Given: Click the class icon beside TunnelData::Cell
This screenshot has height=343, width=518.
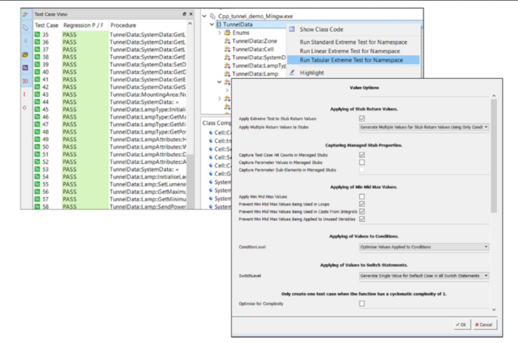Looking at the screenshot, I should pos(227,49).
